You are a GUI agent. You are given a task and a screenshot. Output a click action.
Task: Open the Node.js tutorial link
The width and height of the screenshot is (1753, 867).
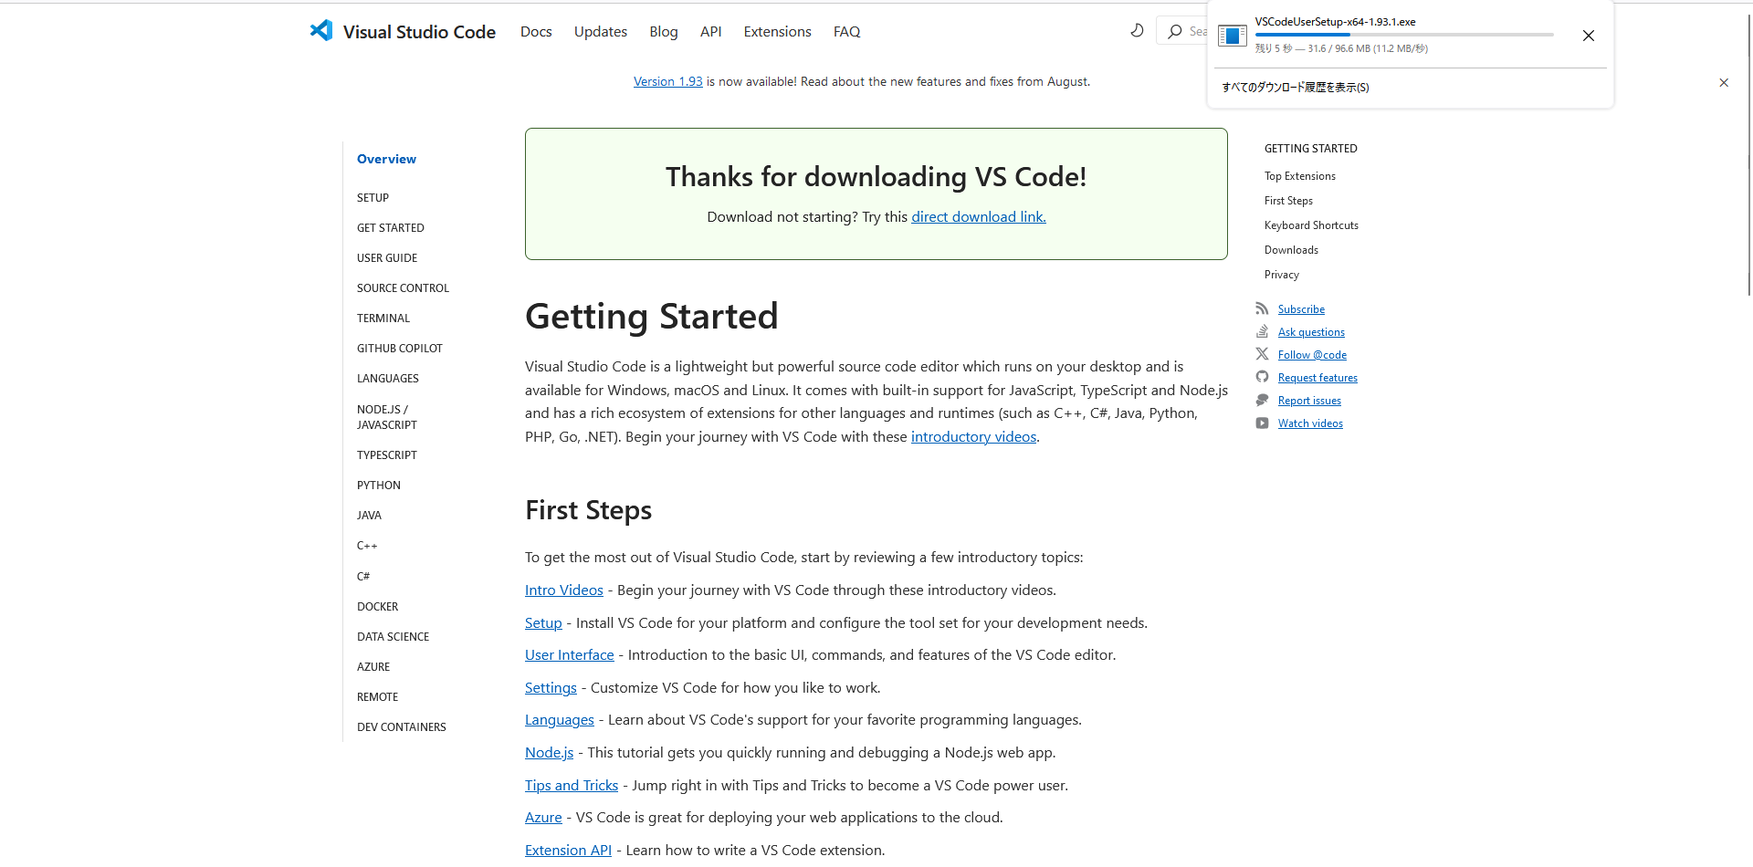point(549,752)
